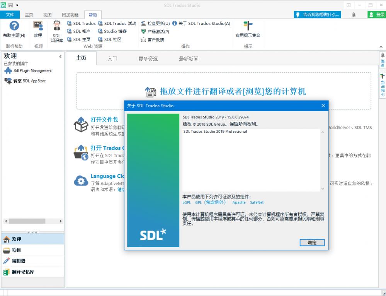Viewport: 386px width, 296px height.
Task: Open the SafeNet license link
Action: (257, 203)
